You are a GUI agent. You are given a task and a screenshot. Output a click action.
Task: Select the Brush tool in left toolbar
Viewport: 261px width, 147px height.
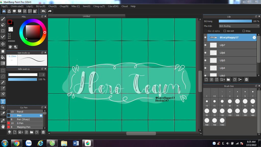3,19
